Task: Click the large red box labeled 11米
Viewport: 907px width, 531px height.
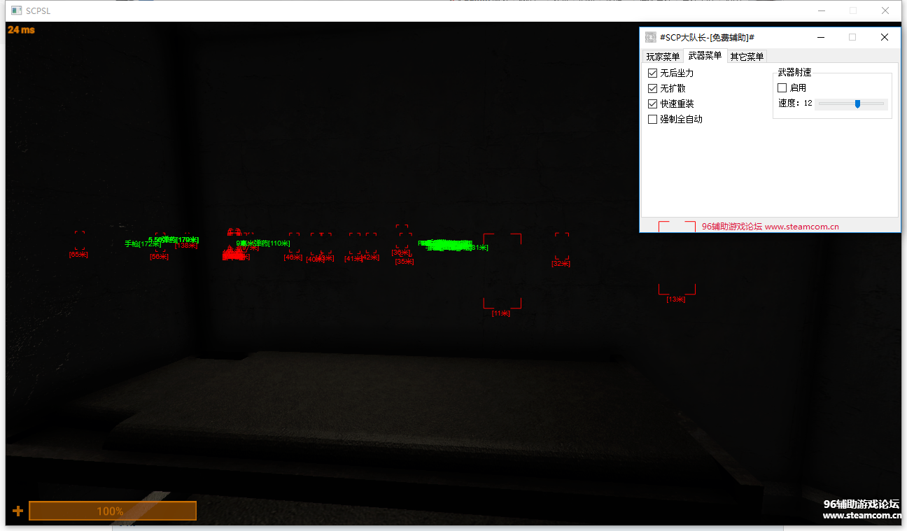Action: pyautogui.click(x=502, y=271)
